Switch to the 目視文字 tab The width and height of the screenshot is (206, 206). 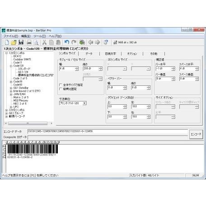(x=110, y=54)
